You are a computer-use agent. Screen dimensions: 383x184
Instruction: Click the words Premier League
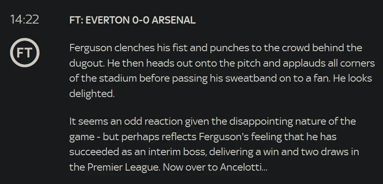[x=122, y=167]
